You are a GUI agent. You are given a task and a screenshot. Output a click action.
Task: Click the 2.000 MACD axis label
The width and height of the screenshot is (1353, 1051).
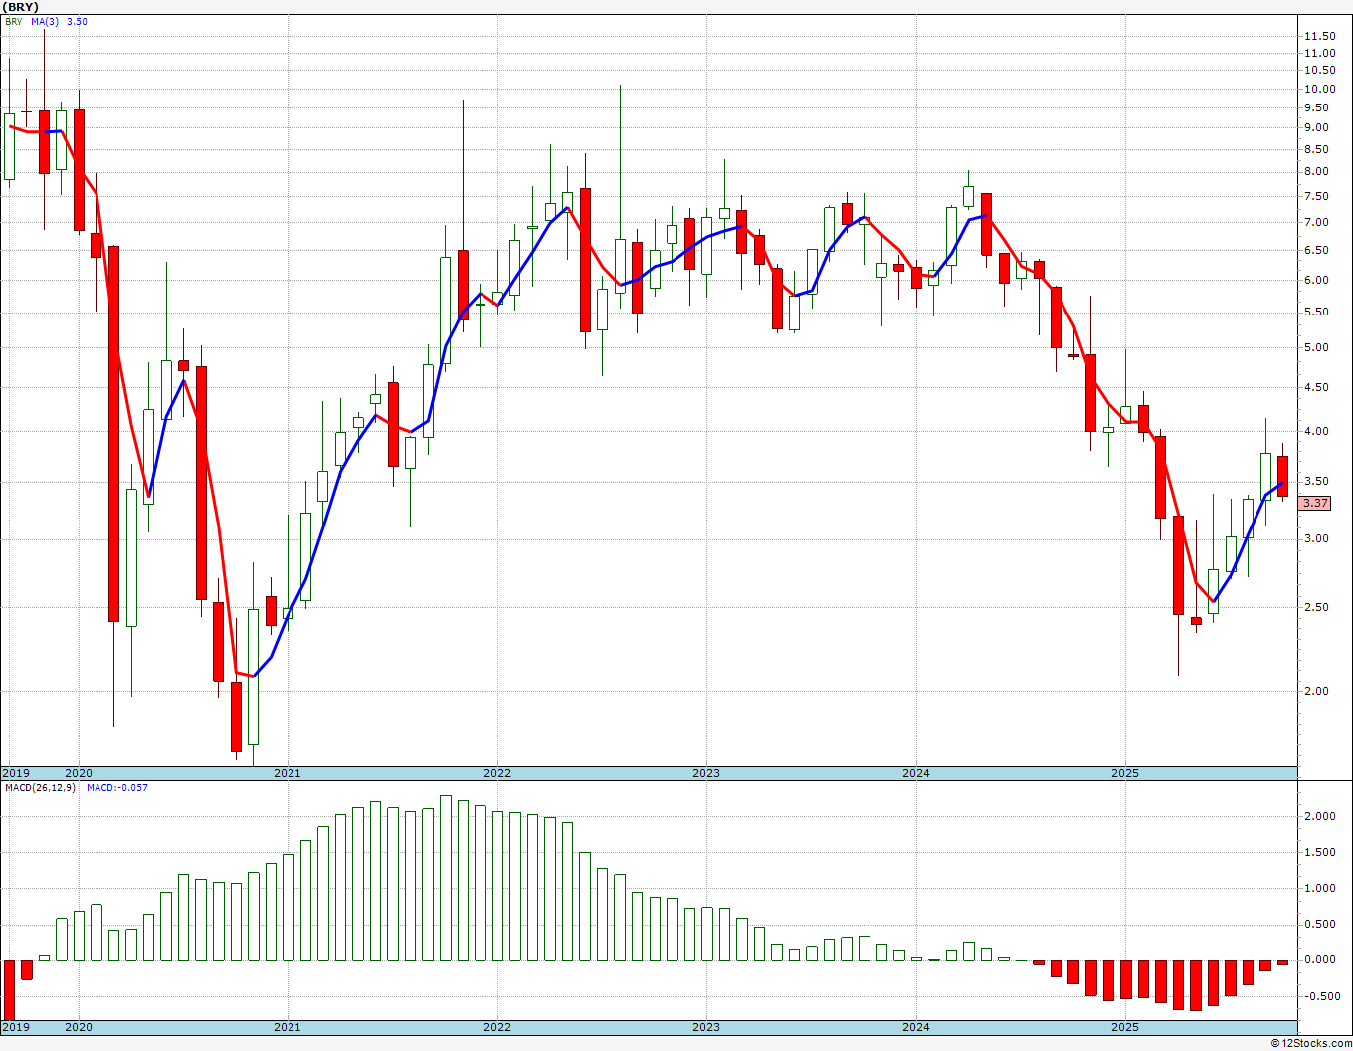click(x=1321, y=816)
